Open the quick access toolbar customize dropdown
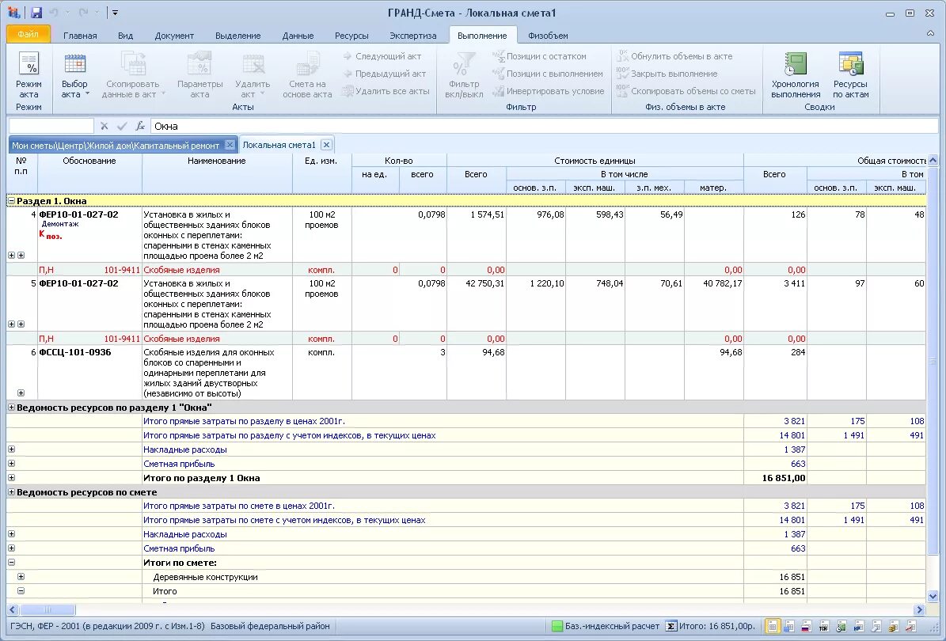The image size is (946, 641). 116,13
